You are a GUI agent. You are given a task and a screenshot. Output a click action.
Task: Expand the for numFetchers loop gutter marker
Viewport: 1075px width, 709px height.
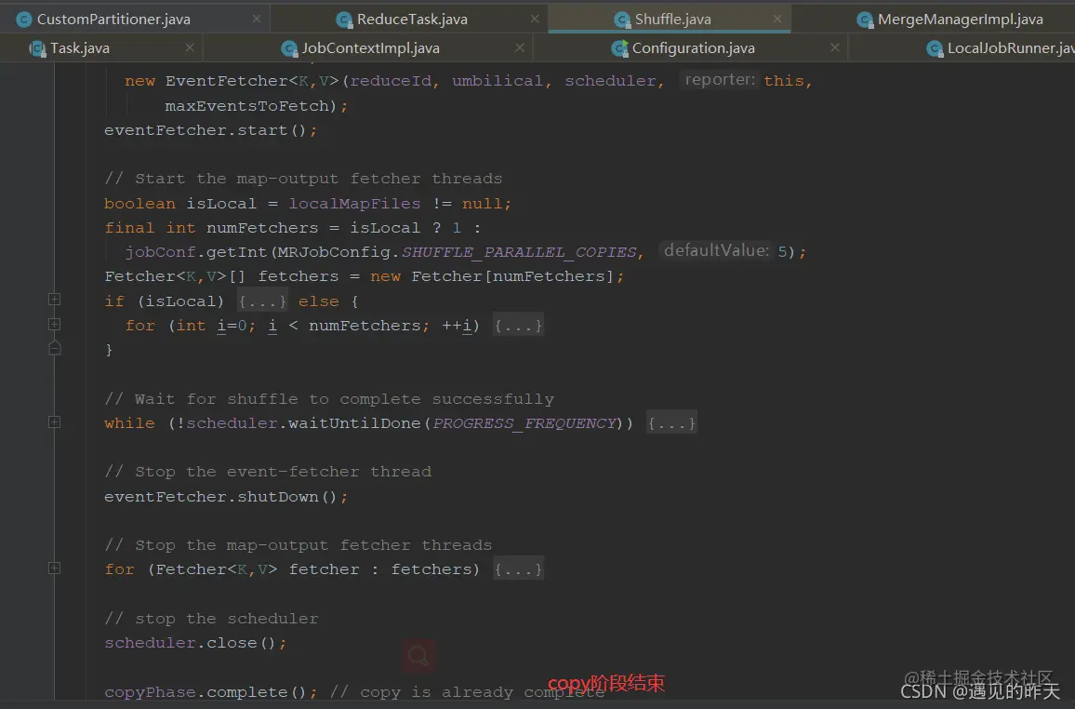[54, 324]
